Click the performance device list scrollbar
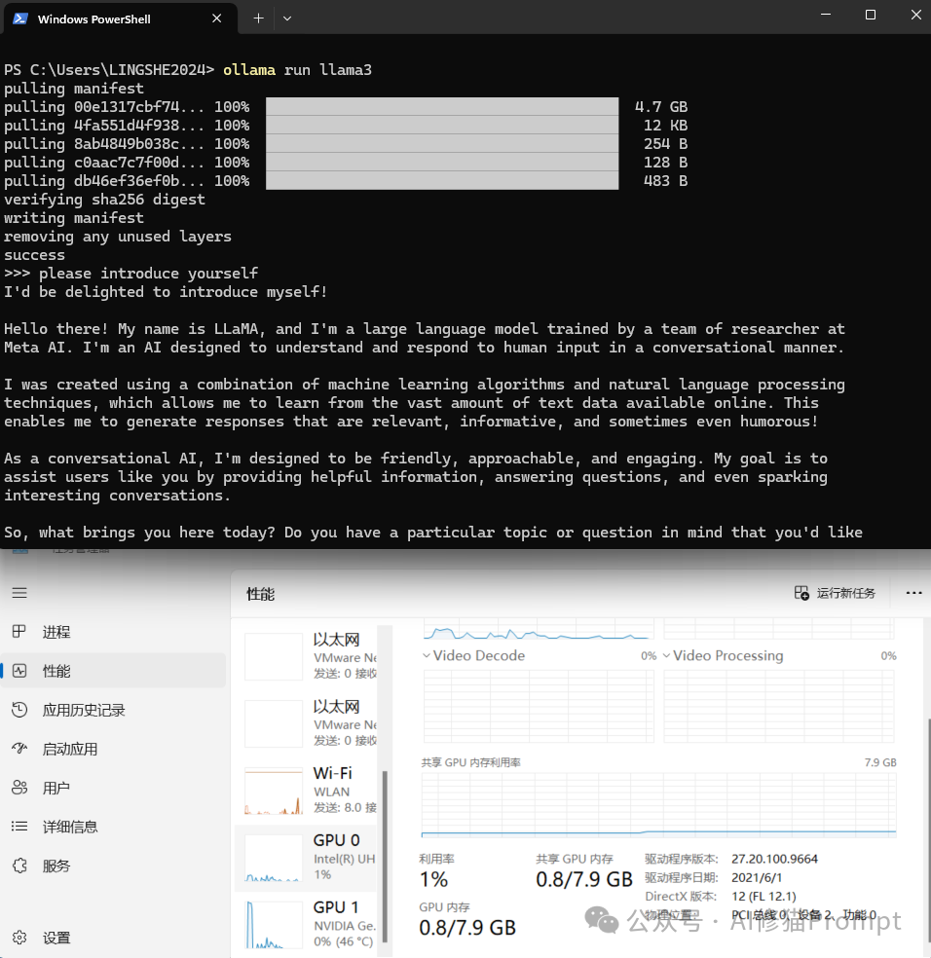Viewport: 931px width, 958px height. pyautogui.click(x=385, y=856)
